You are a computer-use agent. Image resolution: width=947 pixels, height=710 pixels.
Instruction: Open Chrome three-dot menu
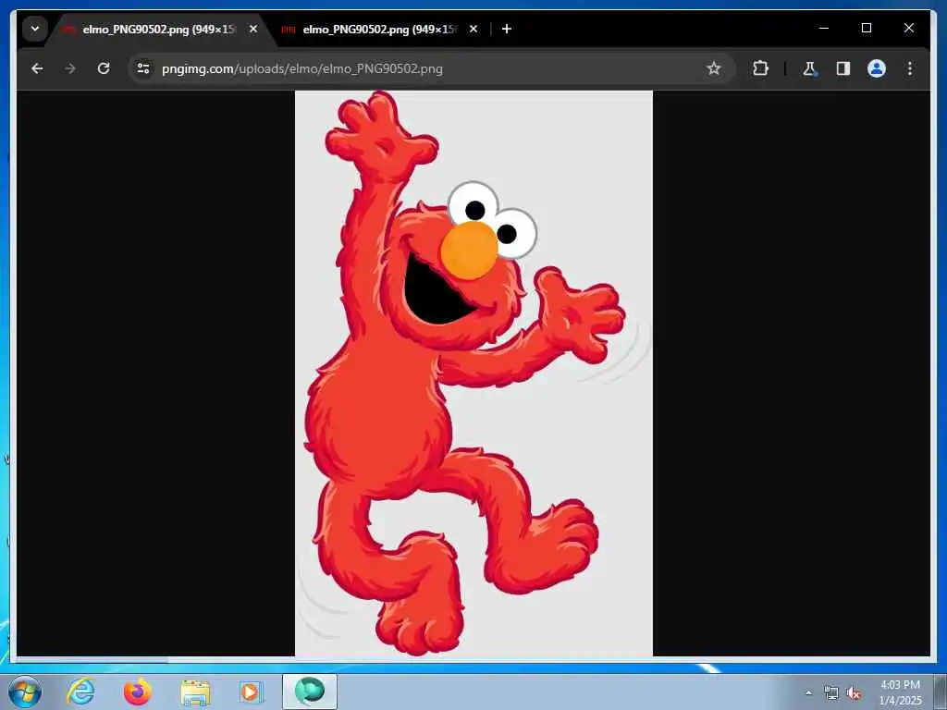click(x=910, y=68)
